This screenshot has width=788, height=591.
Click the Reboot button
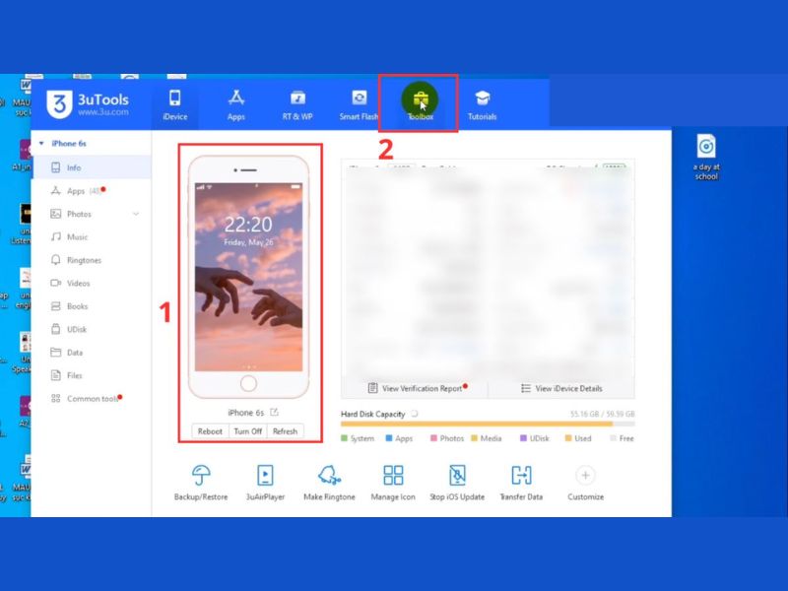click(x=210, y=431)
